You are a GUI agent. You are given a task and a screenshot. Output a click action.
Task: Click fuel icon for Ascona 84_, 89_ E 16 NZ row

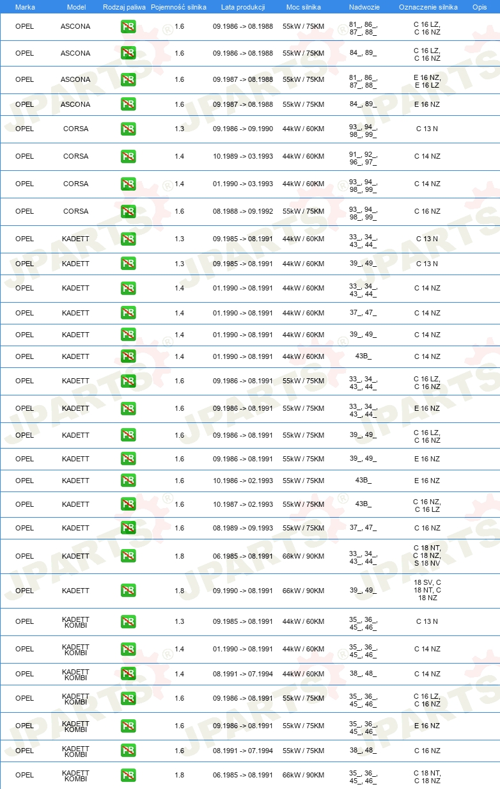click(128, 104)
